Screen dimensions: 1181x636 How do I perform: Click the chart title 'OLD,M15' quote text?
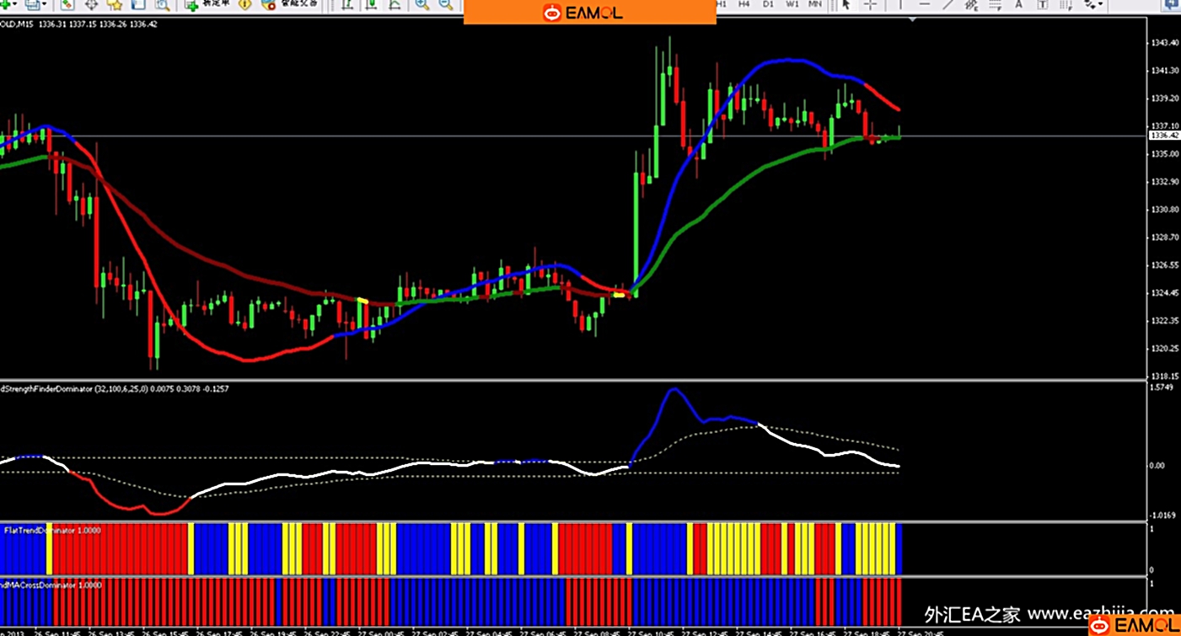click(x=78, y=24)
